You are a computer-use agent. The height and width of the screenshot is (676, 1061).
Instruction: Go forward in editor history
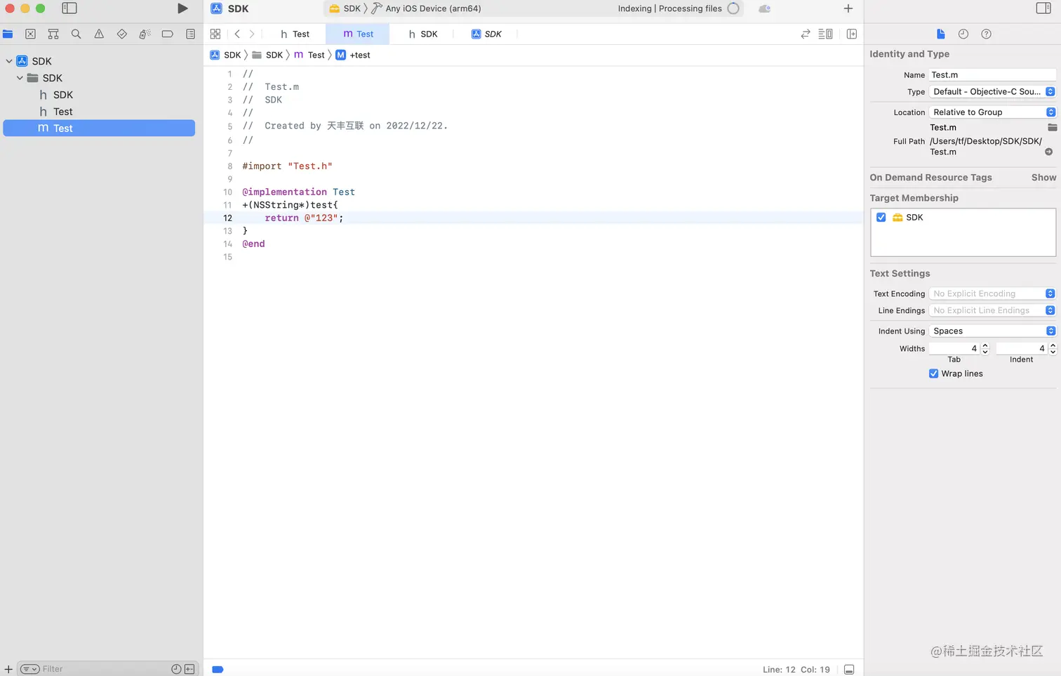click(x=252, y=34)
